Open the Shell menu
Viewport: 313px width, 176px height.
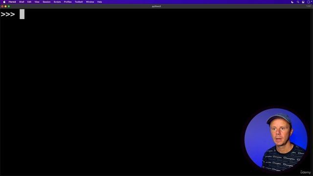coord(22,2)
